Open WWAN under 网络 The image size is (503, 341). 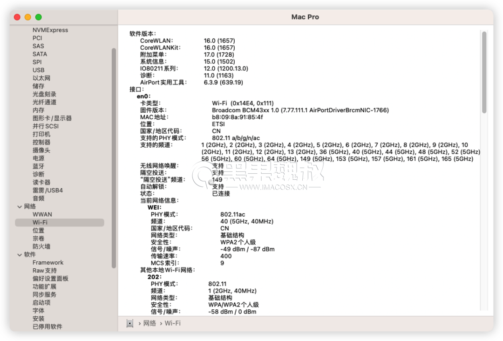pyautogui.click(x=42, y=215)
